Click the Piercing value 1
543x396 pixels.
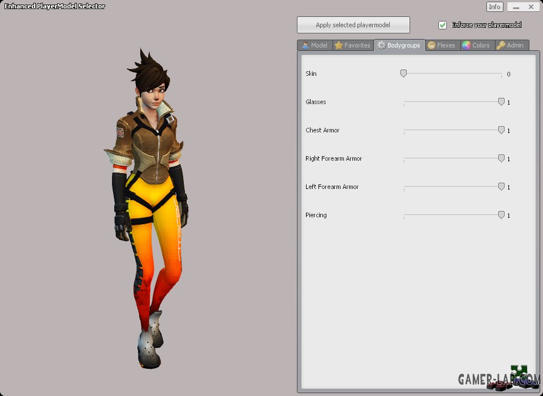coord(508,216)
